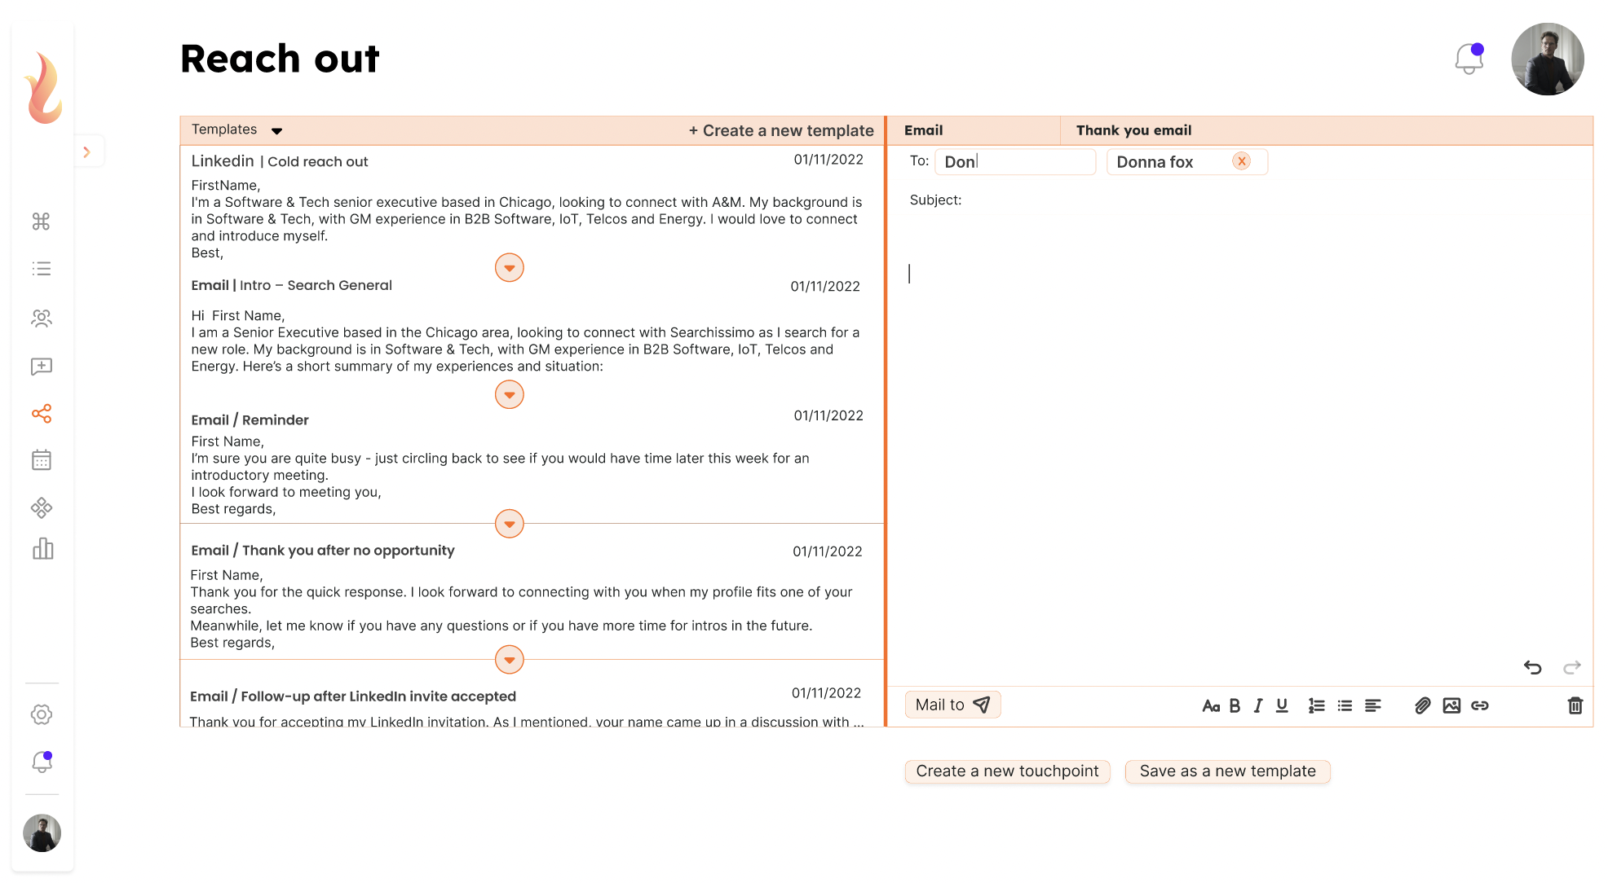Select the orange share reach-out icon
The image size is (1608, 883).
click(x=41, y=414)
